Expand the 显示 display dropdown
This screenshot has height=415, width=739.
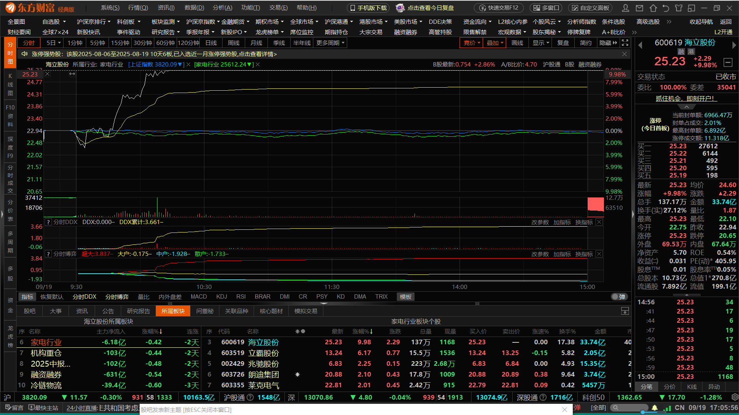point(541,43)
